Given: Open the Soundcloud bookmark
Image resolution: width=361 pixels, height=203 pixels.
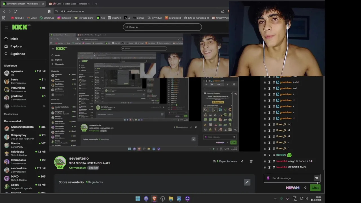Looking at the screenshot, I should click(173, 18).
